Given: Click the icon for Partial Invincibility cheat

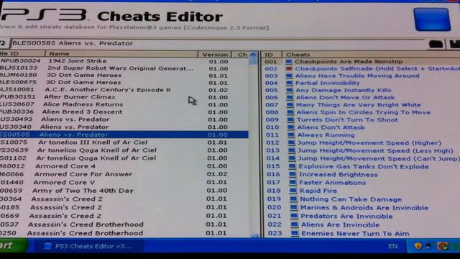Looking at the screenshot, I should click(289, 83).
